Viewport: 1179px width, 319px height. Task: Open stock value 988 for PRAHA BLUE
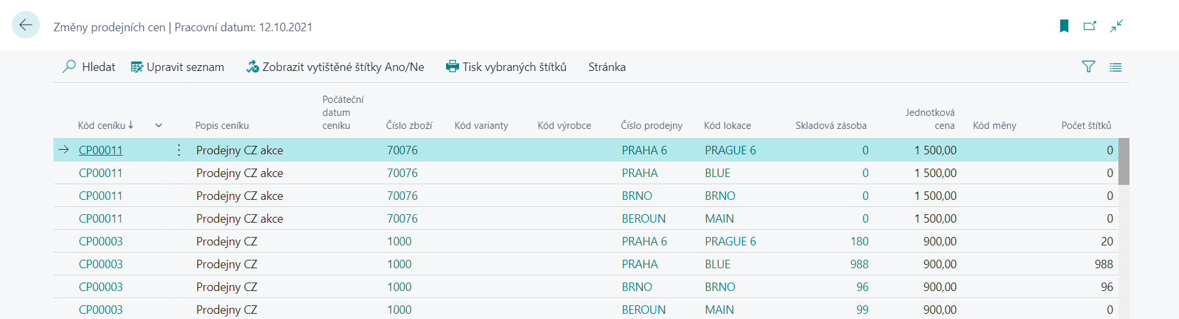pyautogui.click(x=859, y=264)
